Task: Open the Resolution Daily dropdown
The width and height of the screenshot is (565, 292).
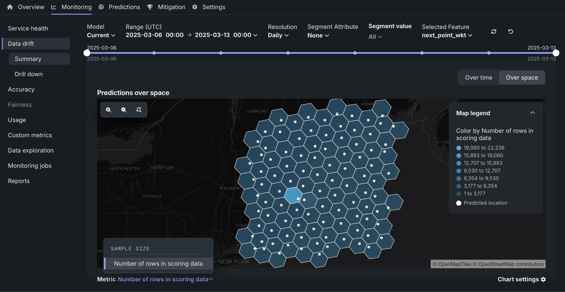Action: point(278,35)
